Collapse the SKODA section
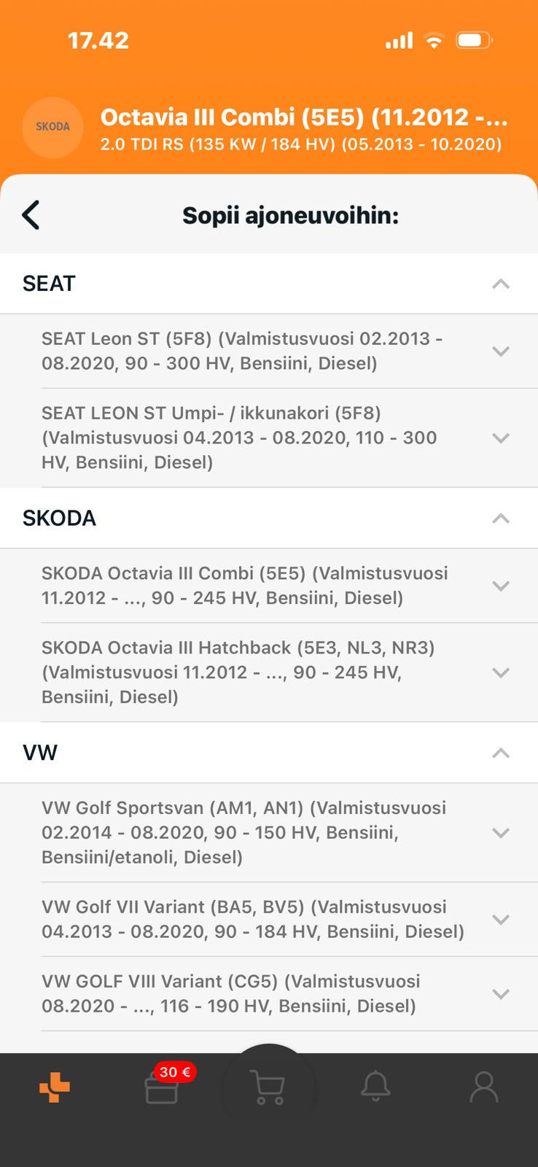 [x=500, y=519]
